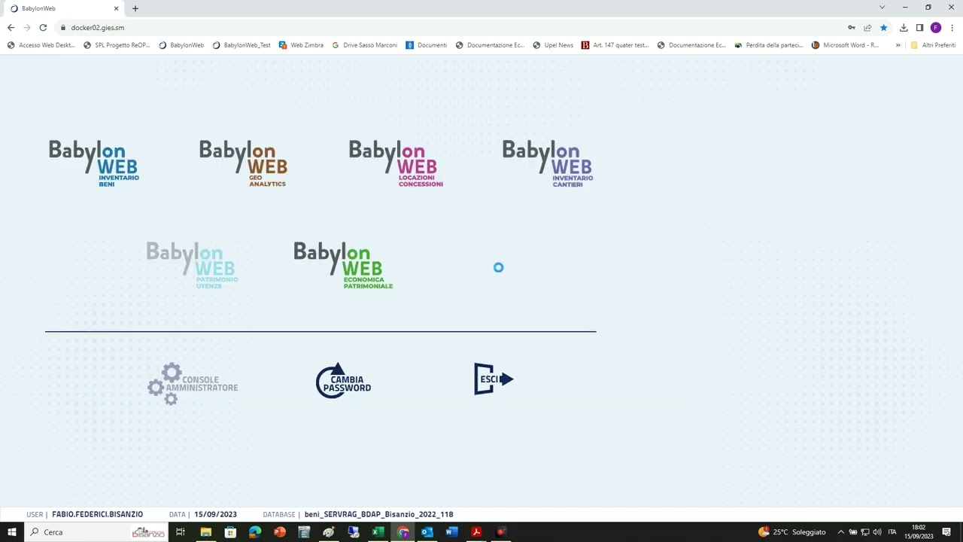Viewport: 963px width, 542px height.
Task: Open Chrome side panel
Action: coord(919,28)
